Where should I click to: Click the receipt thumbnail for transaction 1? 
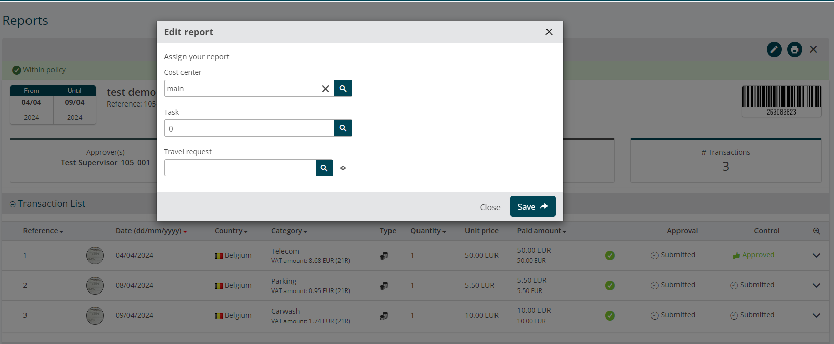pos(95,255)
